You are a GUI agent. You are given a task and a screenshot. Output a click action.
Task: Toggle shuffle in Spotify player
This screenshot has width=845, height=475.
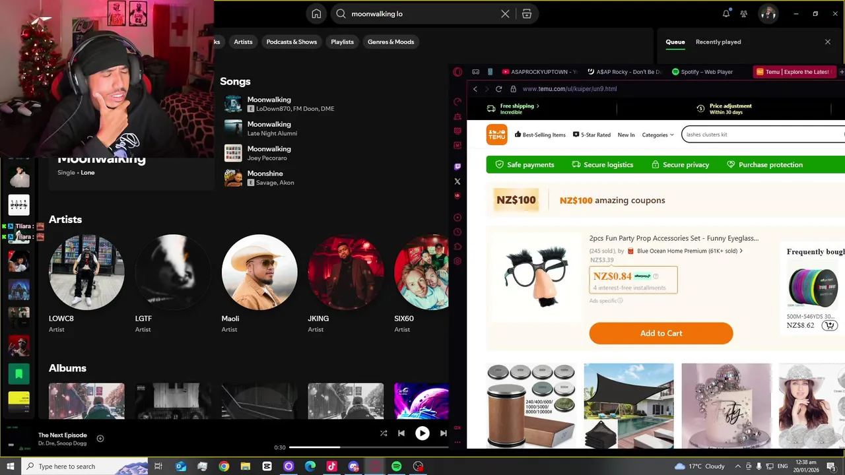(384, 433)
